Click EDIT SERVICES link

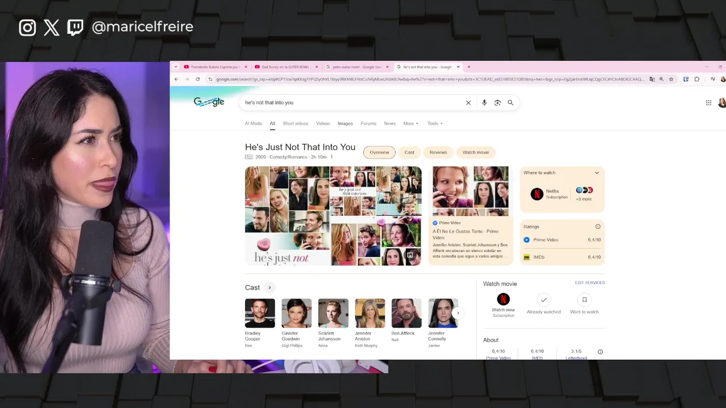click(x=590, y=283)
